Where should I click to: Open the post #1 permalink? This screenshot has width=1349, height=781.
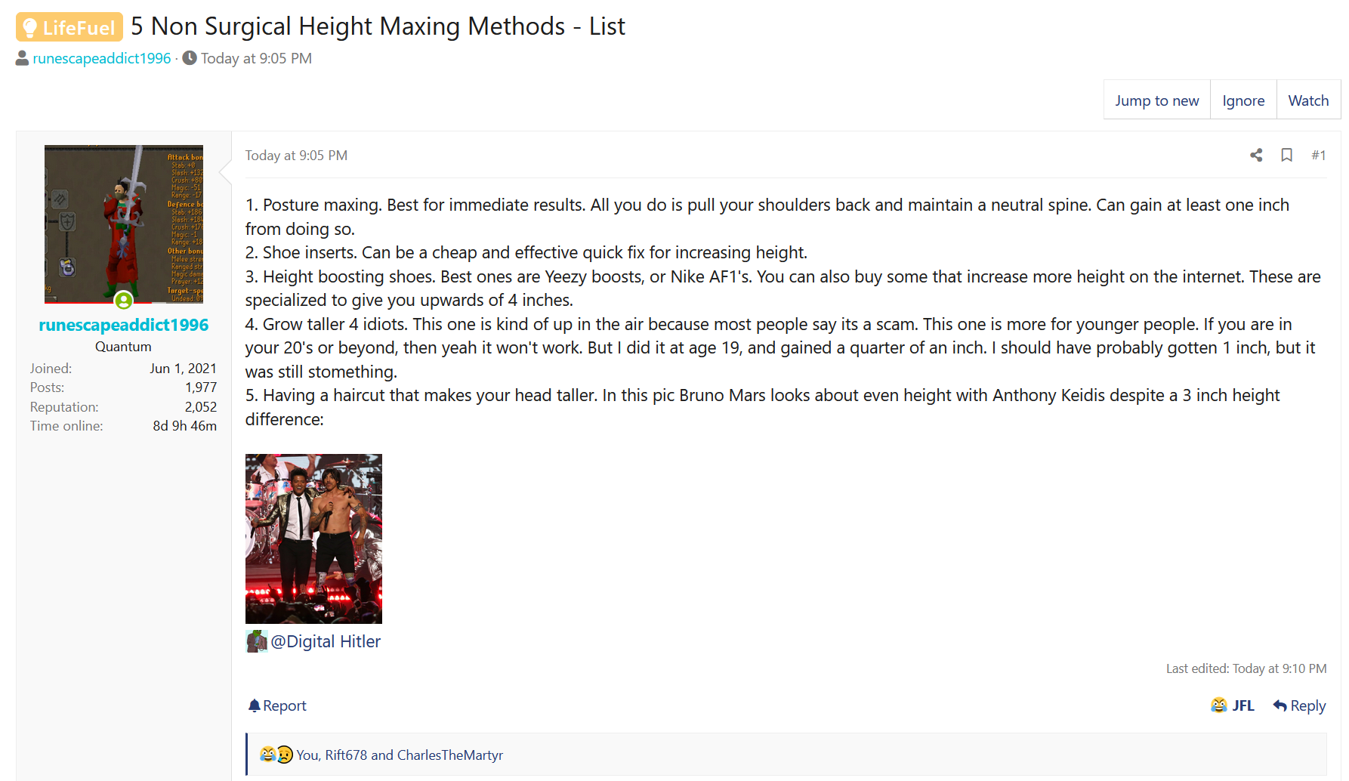click(x=1319, y=155)
